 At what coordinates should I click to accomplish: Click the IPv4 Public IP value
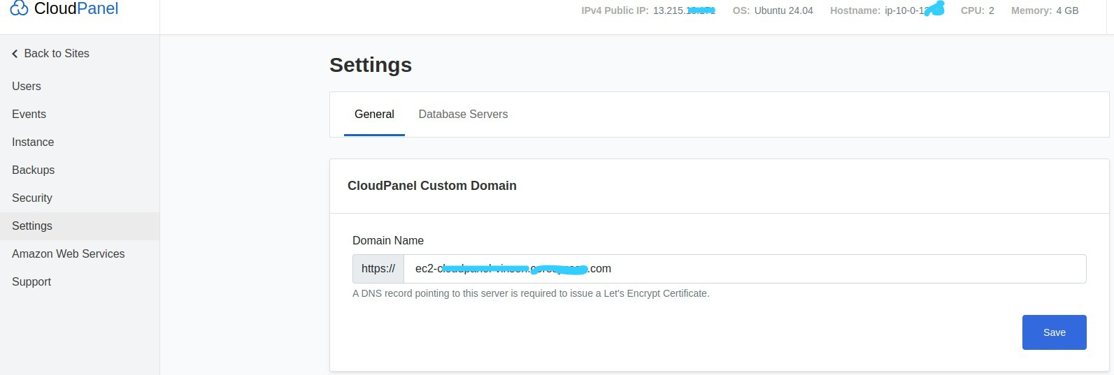click(684, 10)
